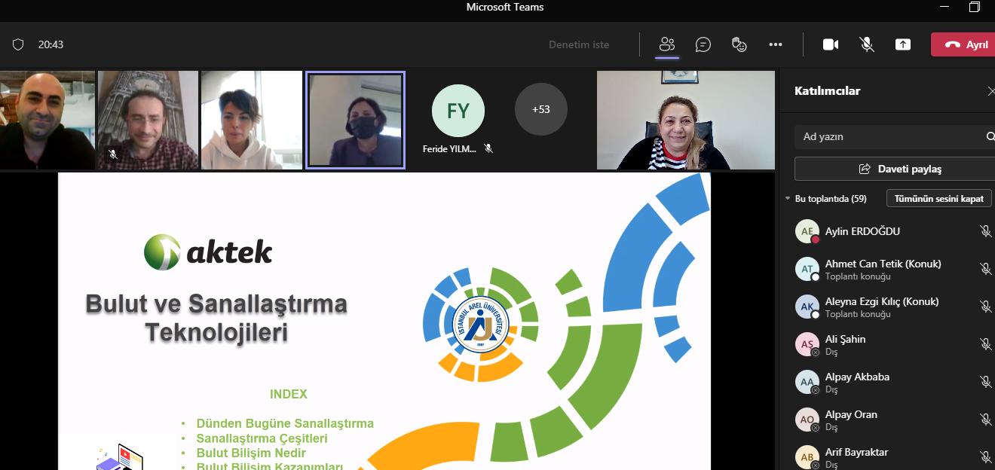Toggle the microphone mute button
Screen dimensions: 995x470
(x=867, y=44)
